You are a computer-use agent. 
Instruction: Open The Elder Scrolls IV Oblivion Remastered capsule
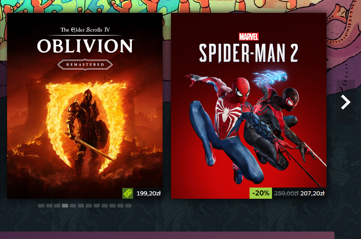[x=85, y=106]
